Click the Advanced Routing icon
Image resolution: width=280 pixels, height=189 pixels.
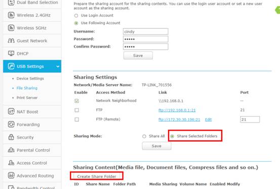click(11, 176)
